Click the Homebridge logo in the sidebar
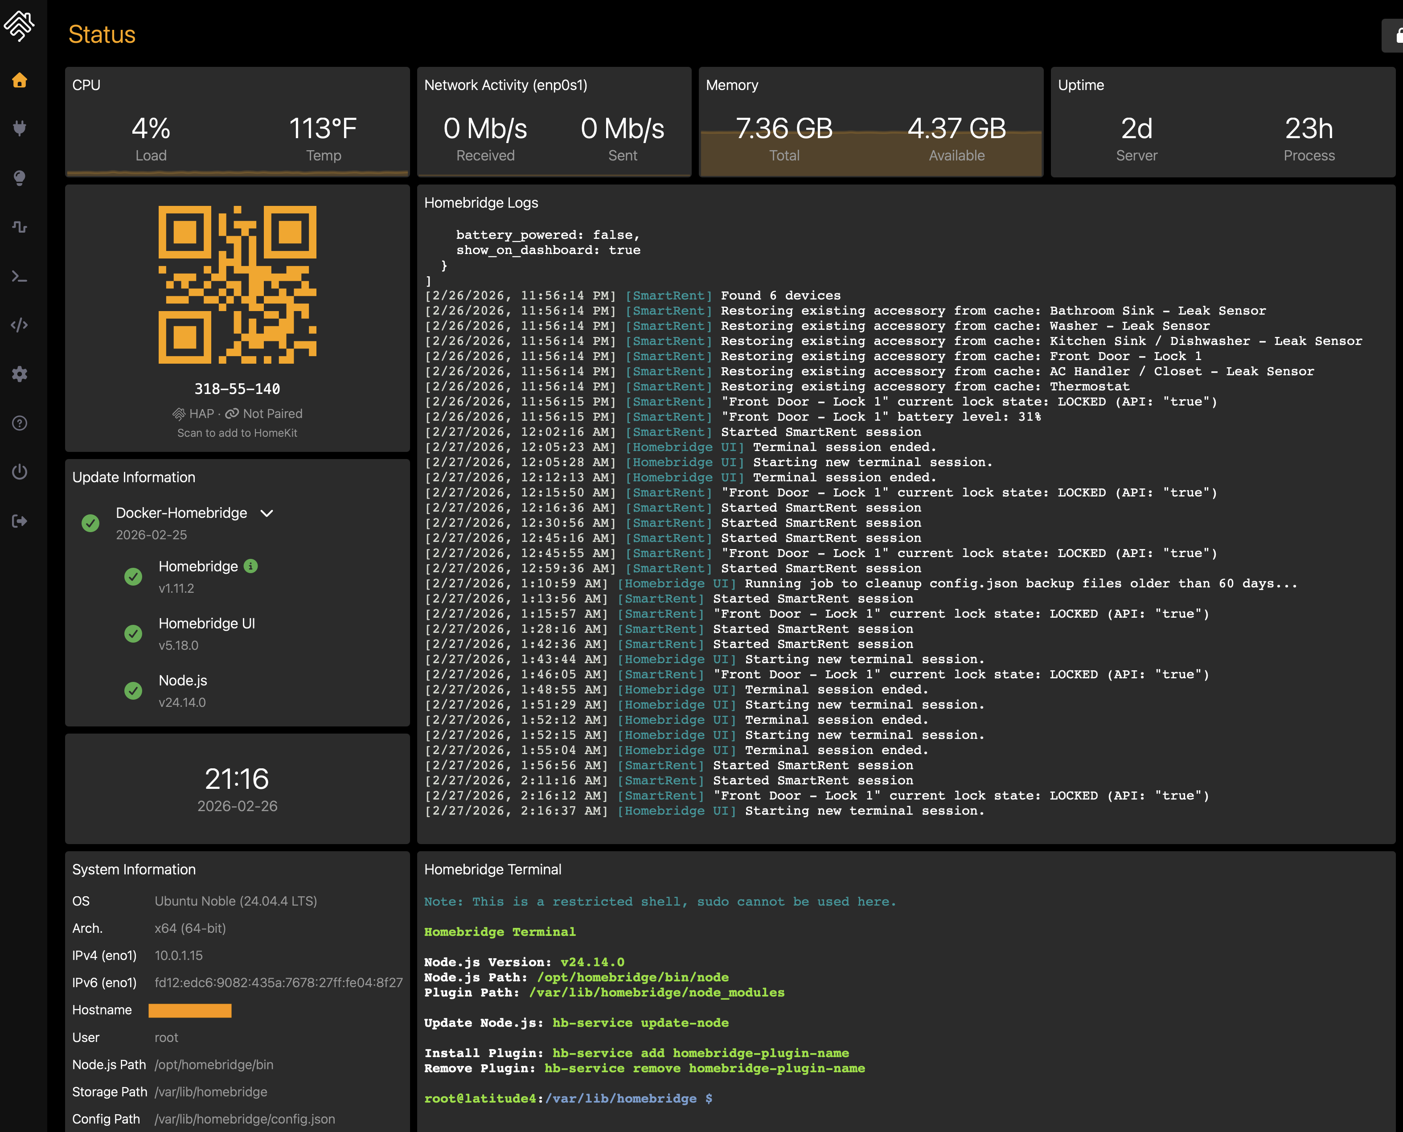 [20, 26]
